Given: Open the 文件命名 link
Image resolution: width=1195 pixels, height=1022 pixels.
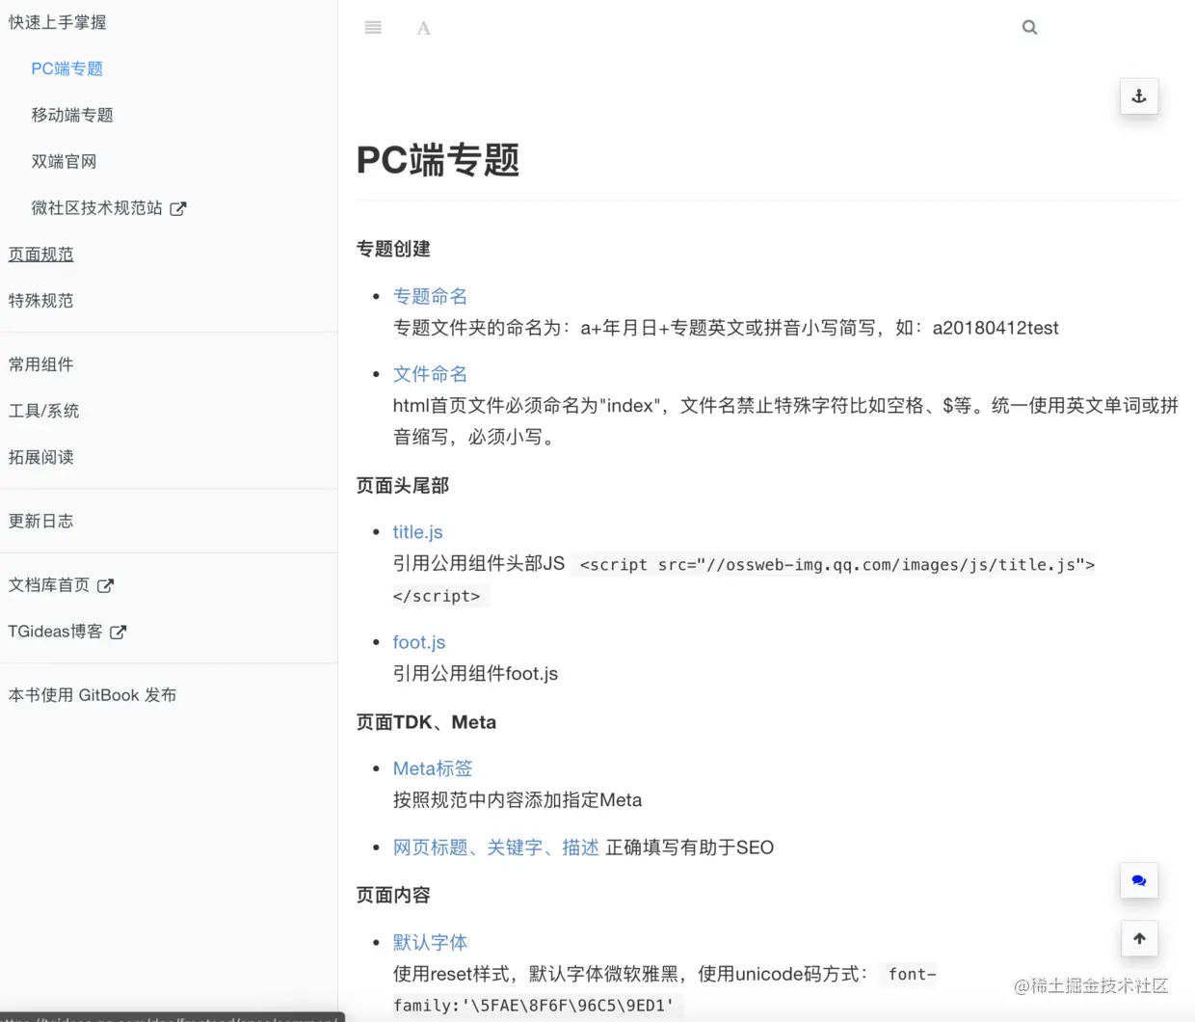Looking at the screenshot, I should point(430,374).
